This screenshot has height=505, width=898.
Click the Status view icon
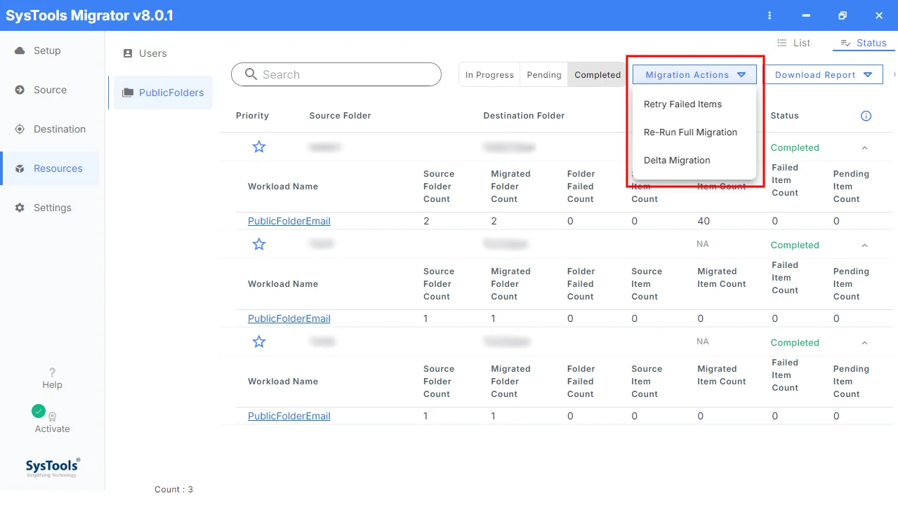pos(845,43)
